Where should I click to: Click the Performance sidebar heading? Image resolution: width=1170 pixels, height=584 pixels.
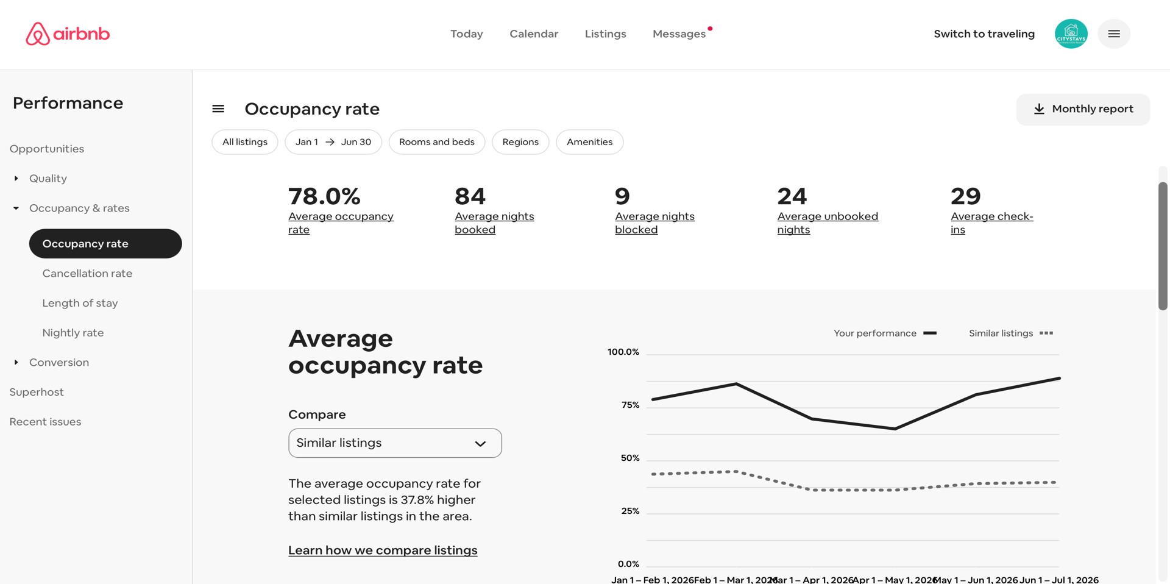(x=68, y=103)
